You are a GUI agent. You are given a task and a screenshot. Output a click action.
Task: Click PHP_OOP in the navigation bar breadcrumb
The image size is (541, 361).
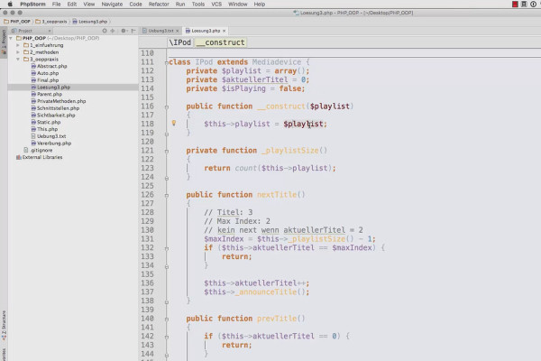(17, 22)
